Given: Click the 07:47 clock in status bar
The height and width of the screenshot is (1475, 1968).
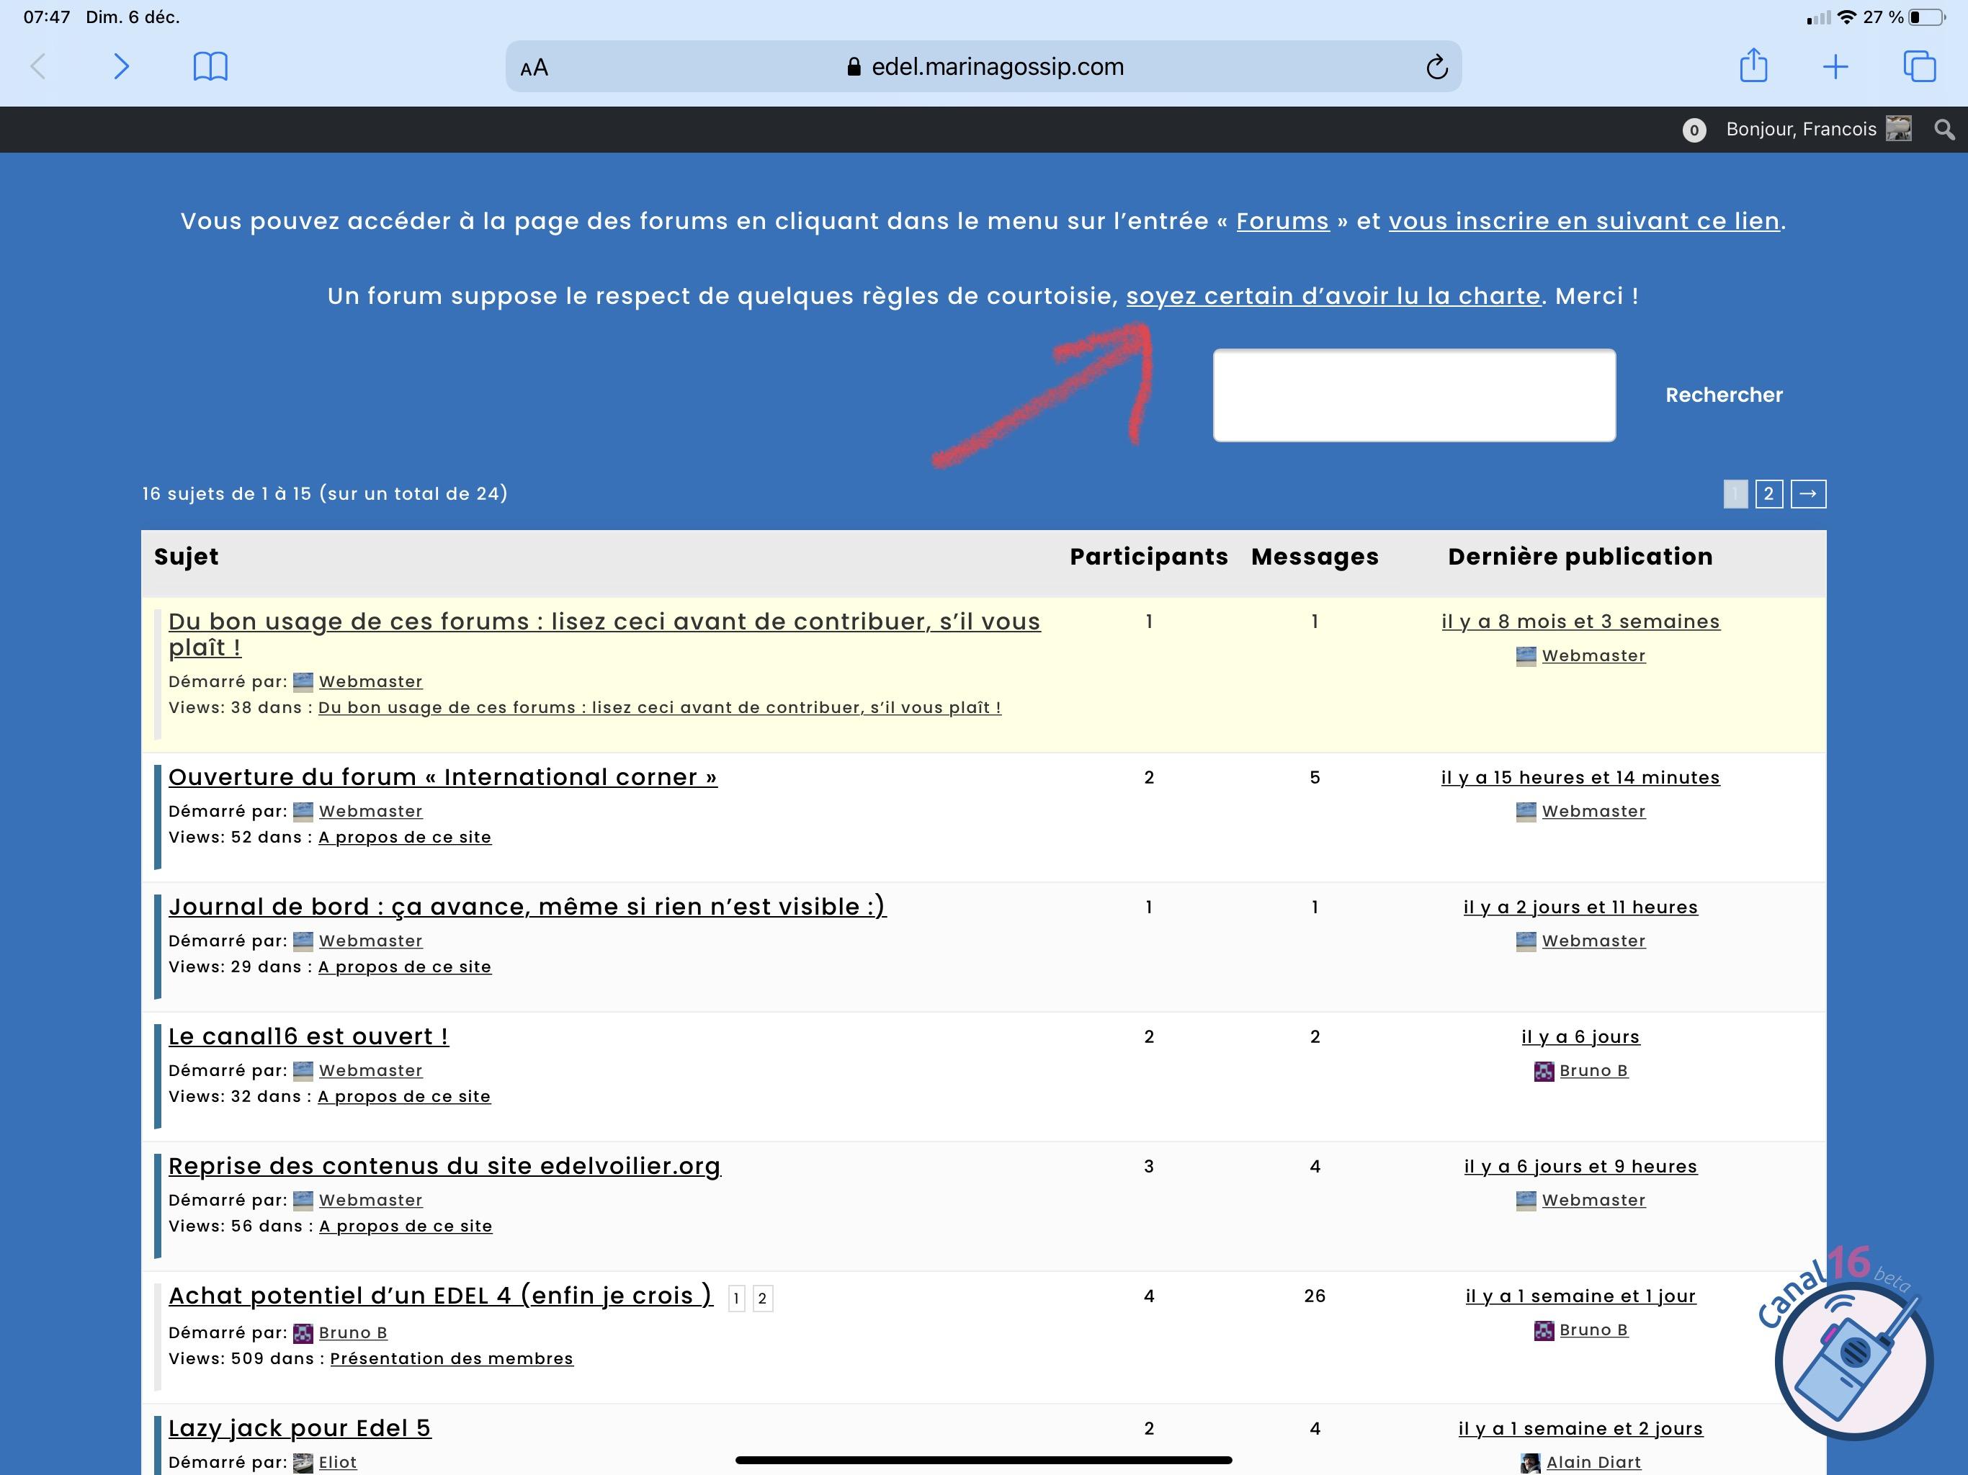Looking at the screenshot, I should click(x=46, y=17).
